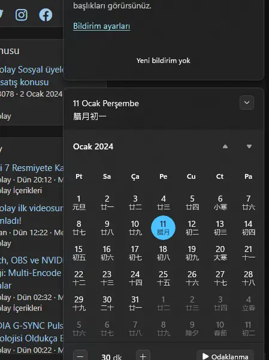Select 6 Ocak marked 小寒
The image size is (269, 360).
click(x=220, y=203)
